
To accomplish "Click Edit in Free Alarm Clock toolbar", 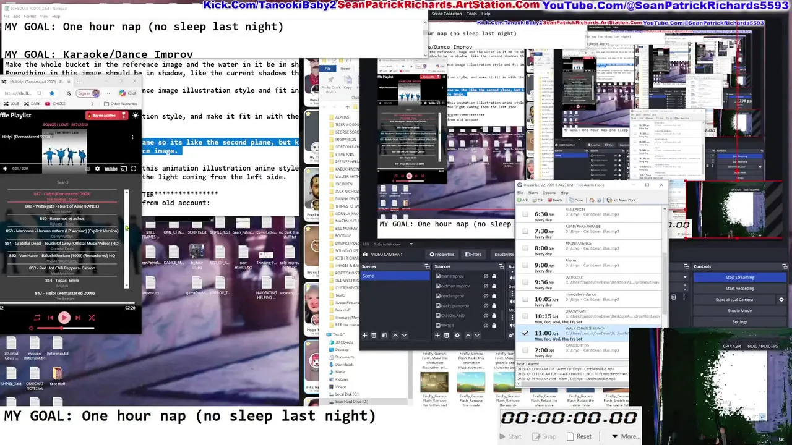I will pyautogui.click(x=538, y=200).
